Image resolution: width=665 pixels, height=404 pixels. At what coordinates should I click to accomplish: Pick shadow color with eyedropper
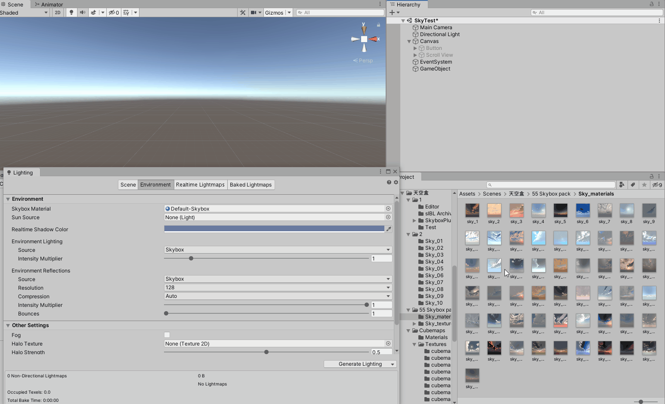389,229
